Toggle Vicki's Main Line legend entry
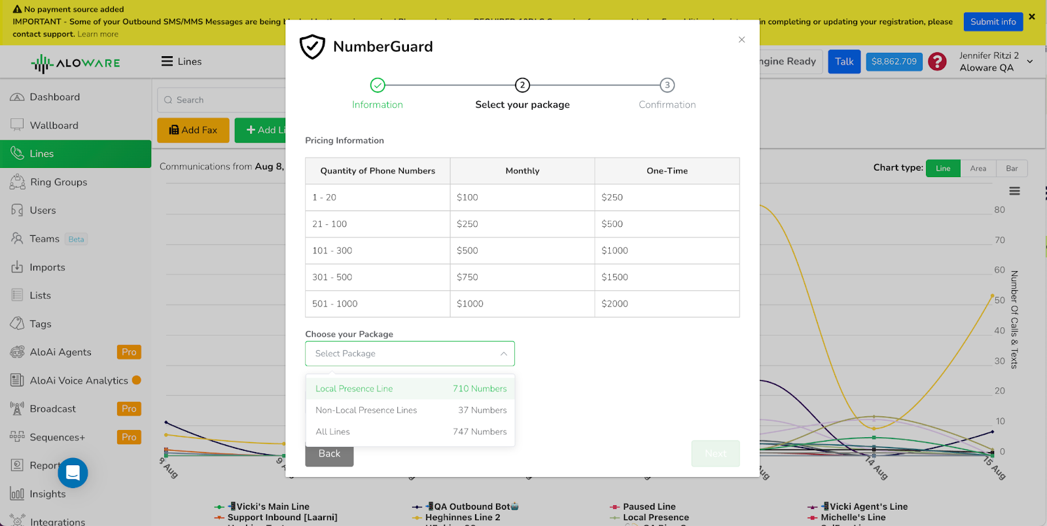 click(x=262, y=506)
